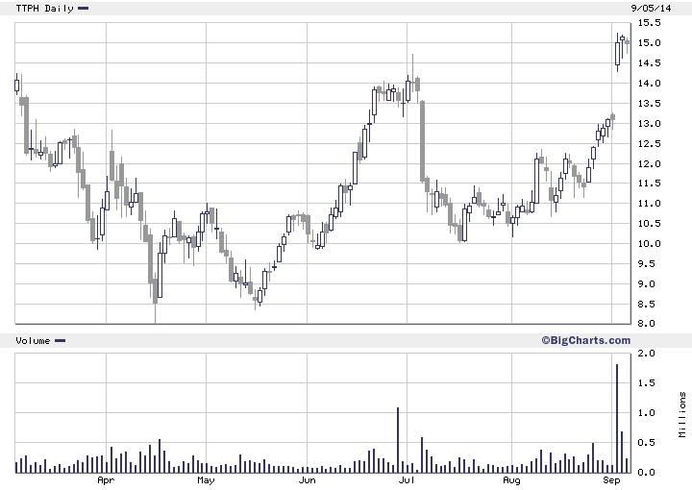Click the 11.0 price axis label
Image resolution: width=692 pixels, height=490 pixels.
point(649,204)
